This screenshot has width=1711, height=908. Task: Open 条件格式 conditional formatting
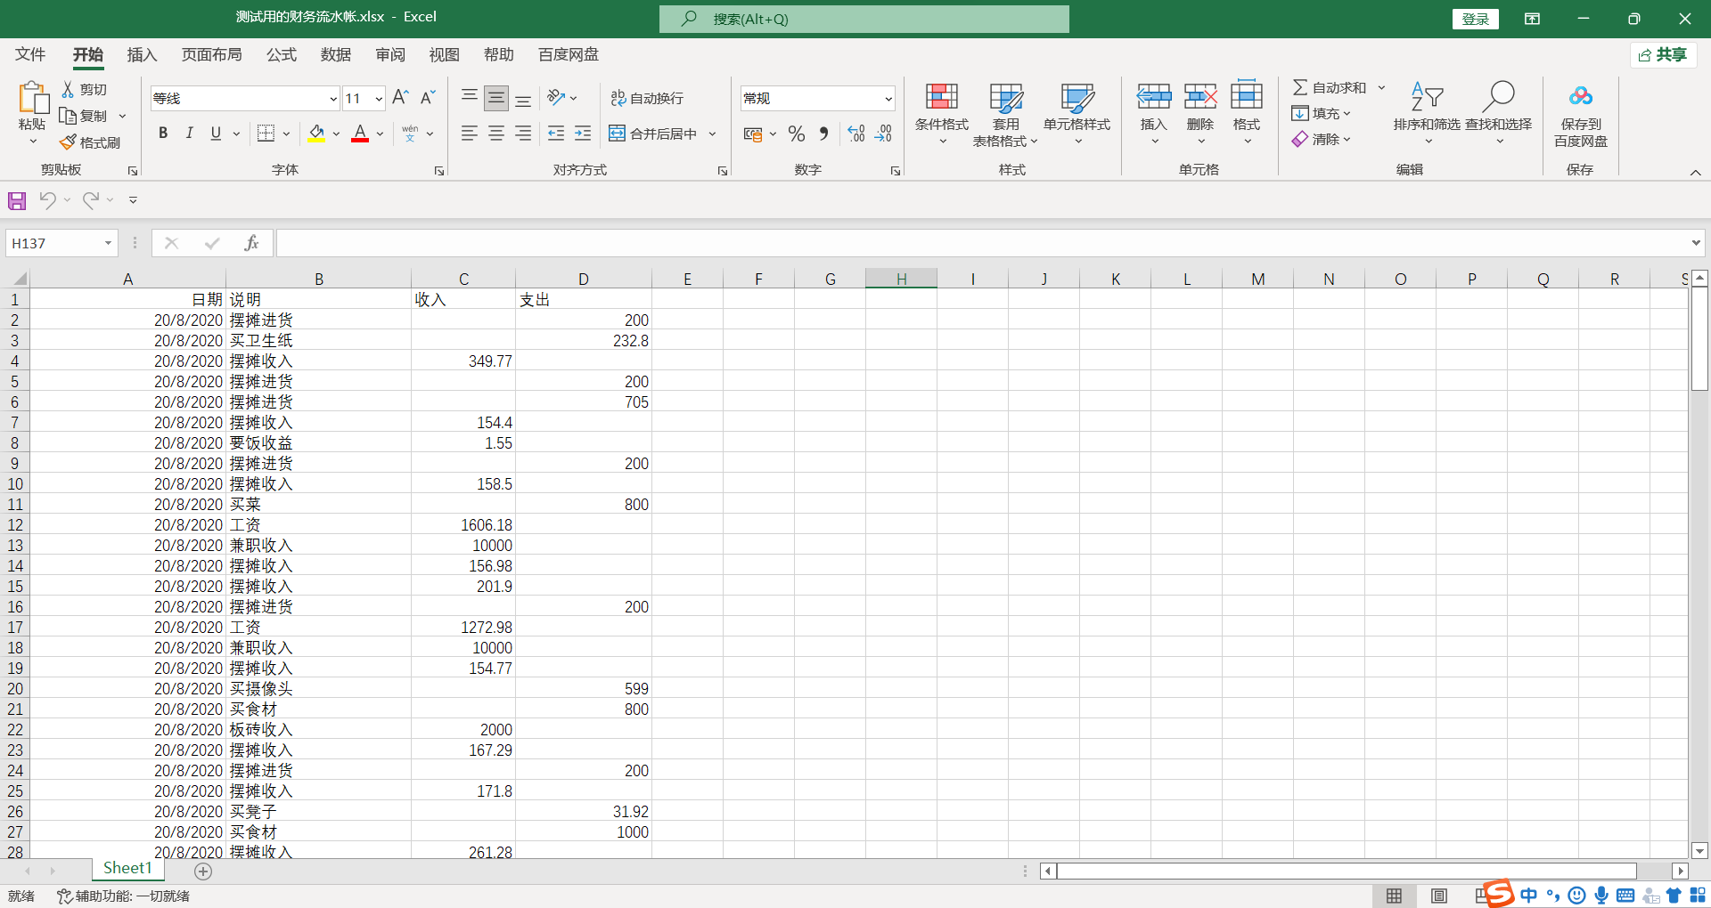[940, 113]
